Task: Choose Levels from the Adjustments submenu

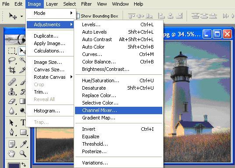Action: click(x=118, y=24)
